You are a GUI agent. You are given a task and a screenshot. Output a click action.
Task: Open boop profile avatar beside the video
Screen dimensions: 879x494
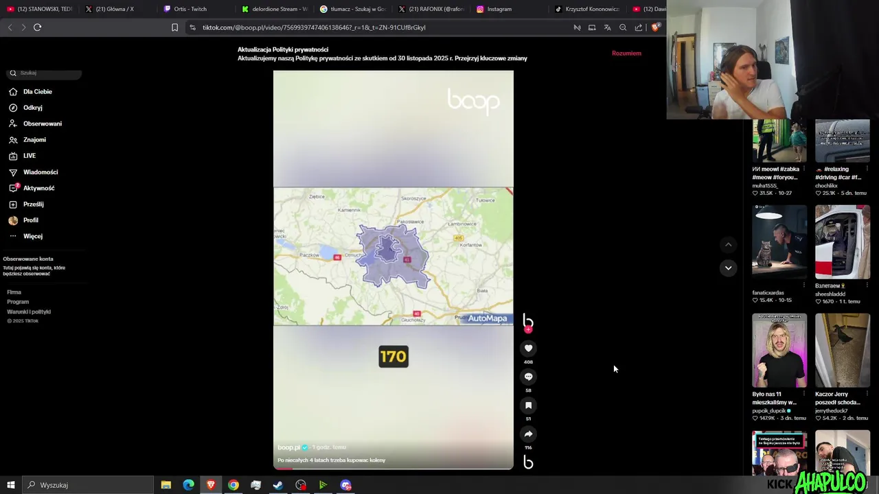(x=528, y=321)
